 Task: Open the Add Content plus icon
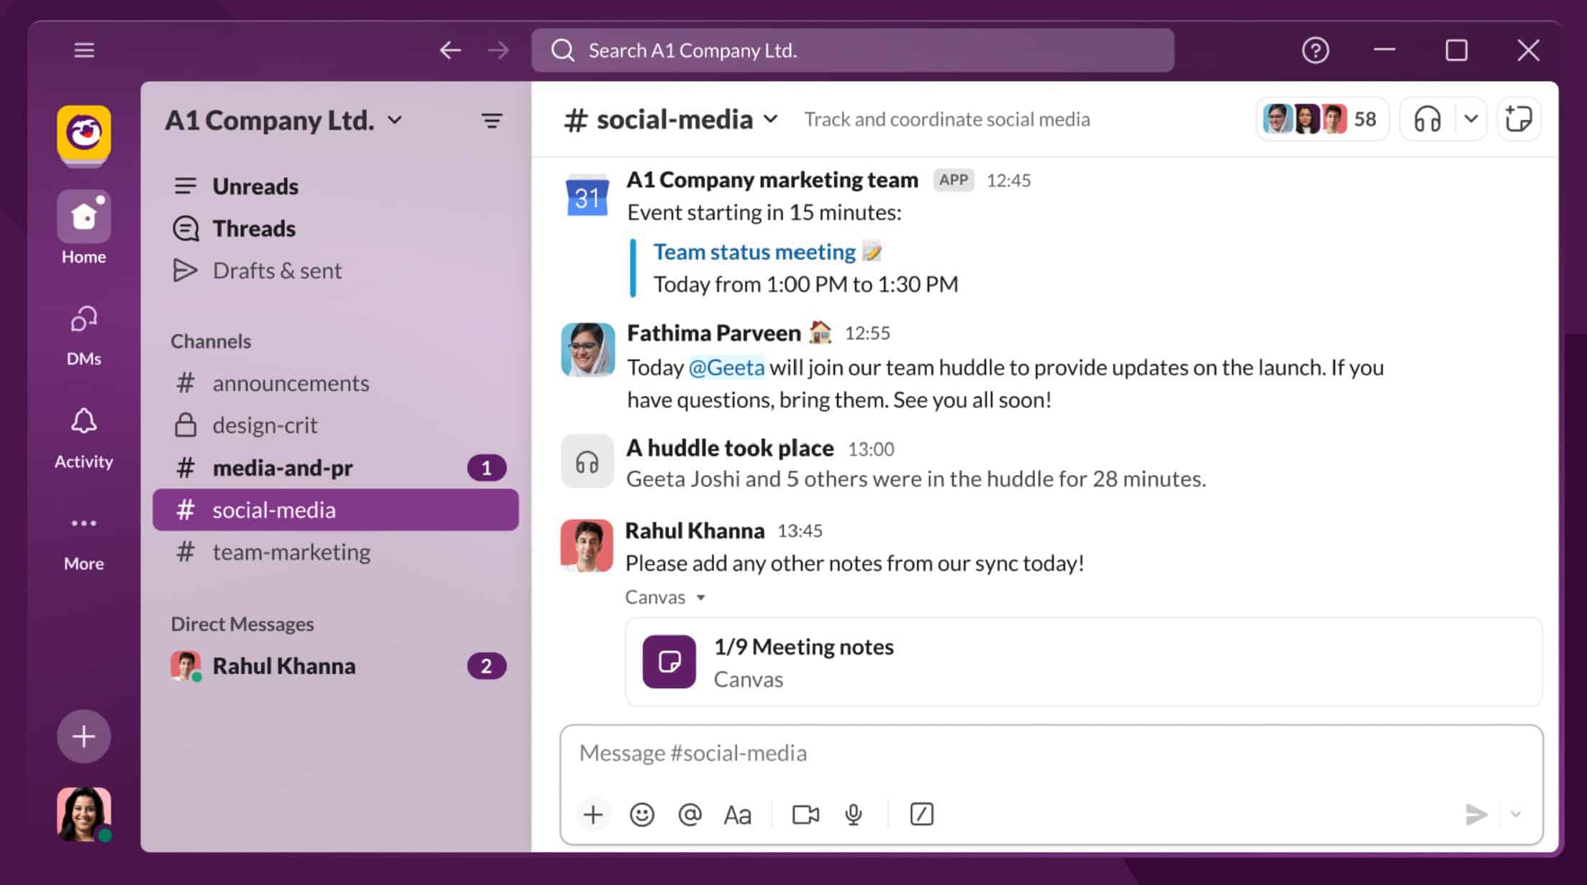[592, 814]
